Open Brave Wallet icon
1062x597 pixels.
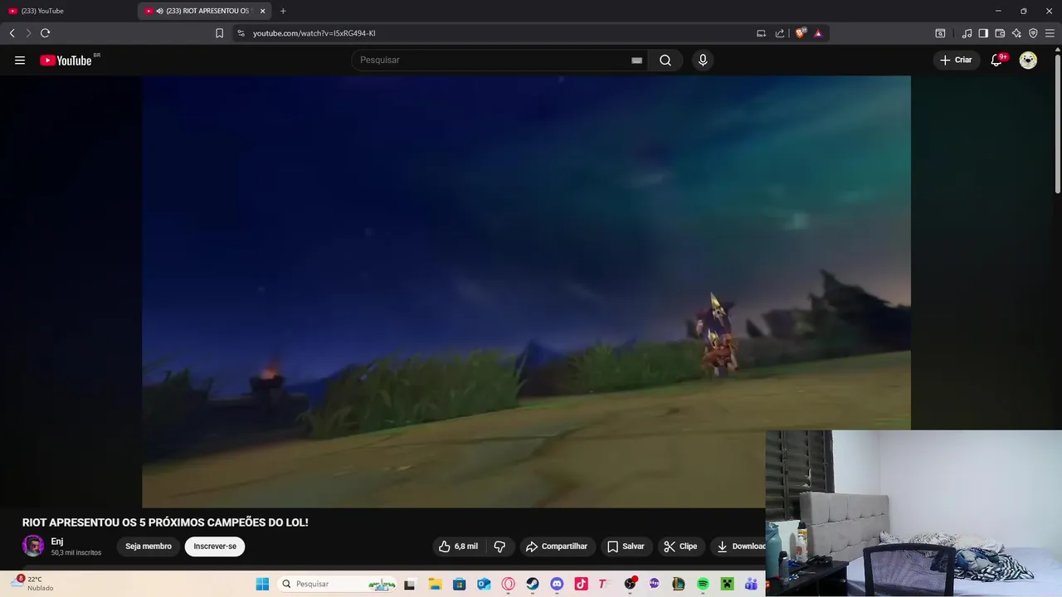pyautogui.click(x=1000, y=33)
